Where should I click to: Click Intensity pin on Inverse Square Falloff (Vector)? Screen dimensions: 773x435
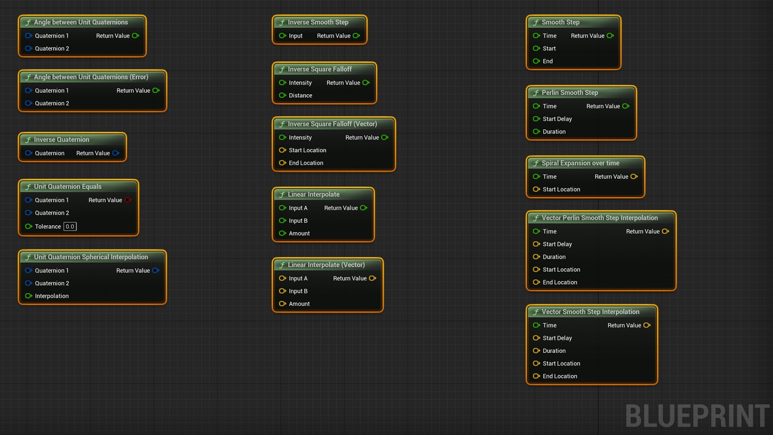[282, 138]
